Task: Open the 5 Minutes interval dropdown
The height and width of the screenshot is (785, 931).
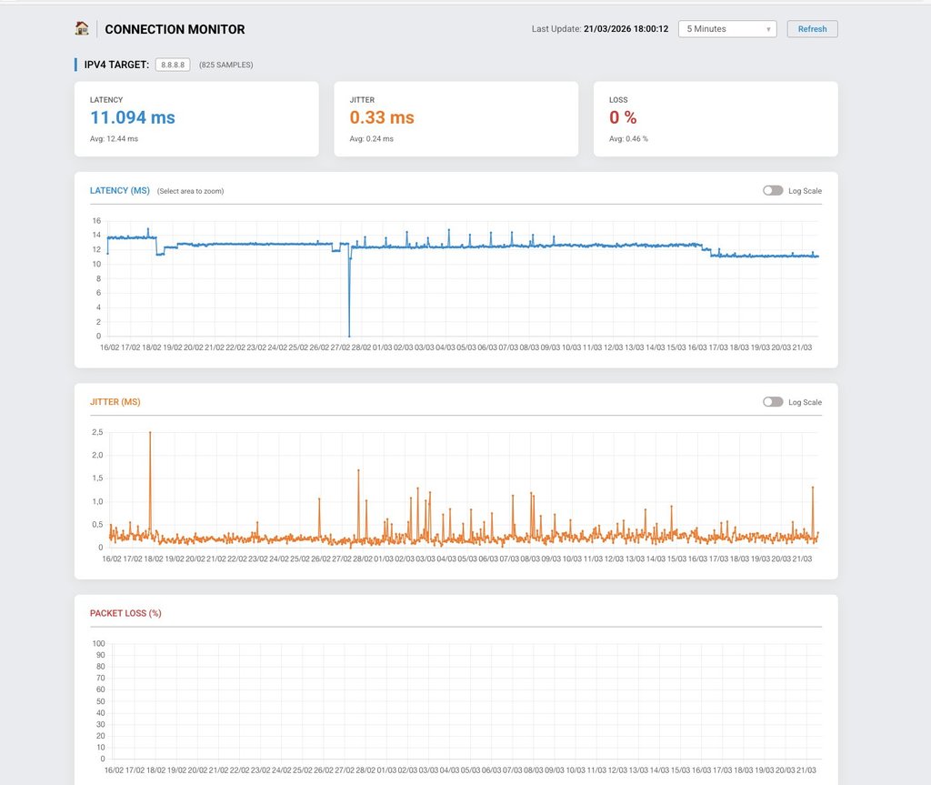Action: pyautogui.click(x=727, y=29)
